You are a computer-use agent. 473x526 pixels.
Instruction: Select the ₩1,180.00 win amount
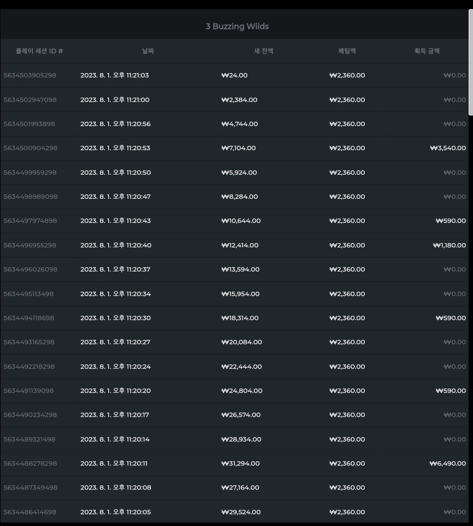pos(449,245)
